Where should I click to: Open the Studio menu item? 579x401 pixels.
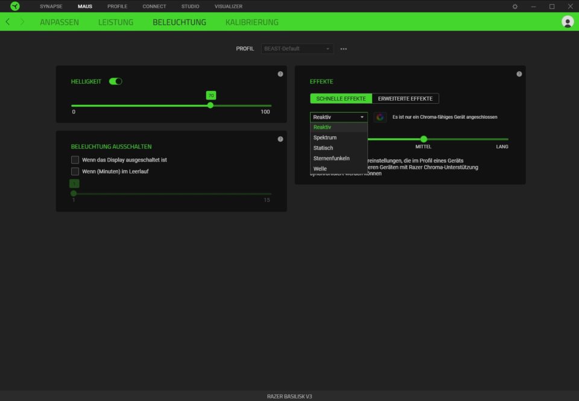(x=190, y=6)
